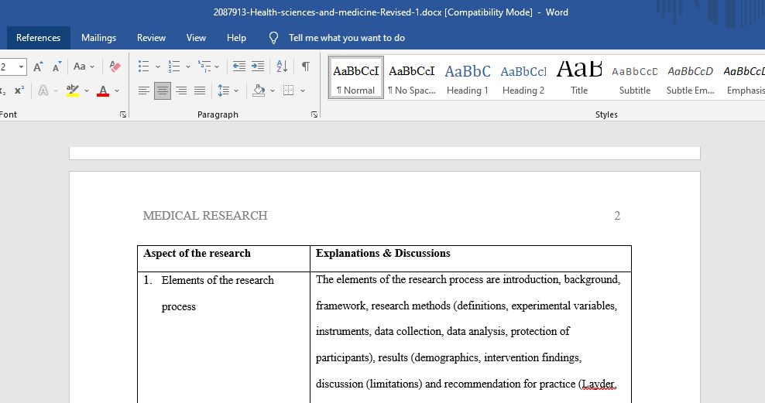This screenshot has height=403, width=765.
Task: Insert a numbered list
Action: [x=173, y=67]
